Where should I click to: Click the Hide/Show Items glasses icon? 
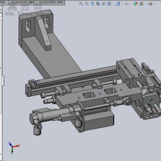pos(126,4)
